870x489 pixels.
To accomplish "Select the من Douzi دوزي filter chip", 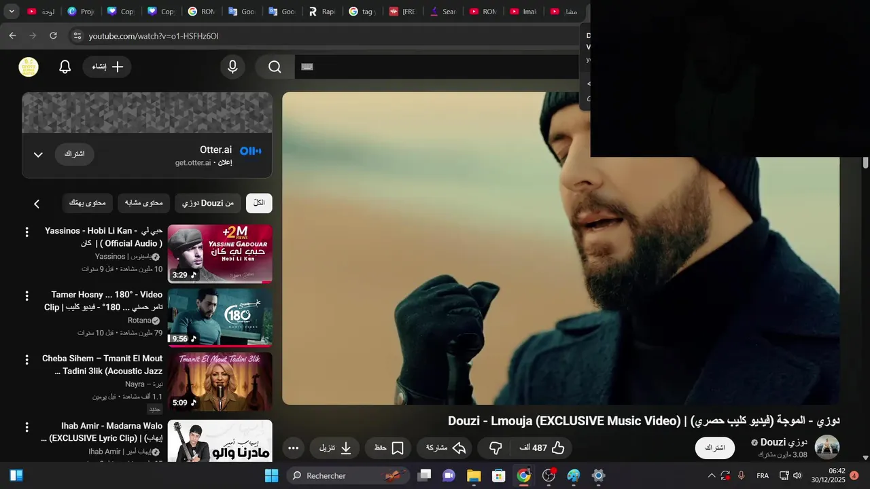I will [x=208, y=203].
